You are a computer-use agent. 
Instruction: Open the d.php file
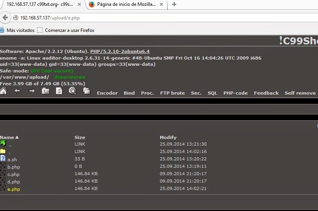click(14, 182)
